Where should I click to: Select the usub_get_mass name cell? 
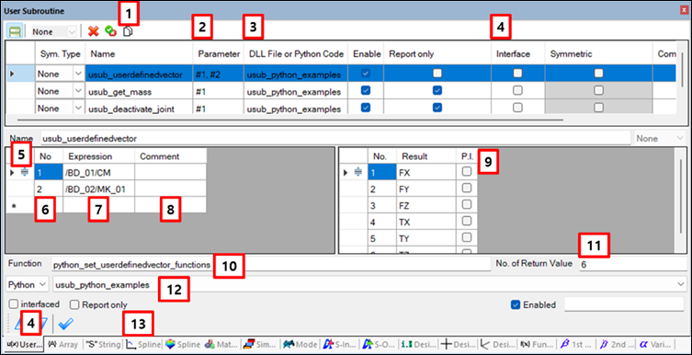pyautogui.click(x=139, y=91)
